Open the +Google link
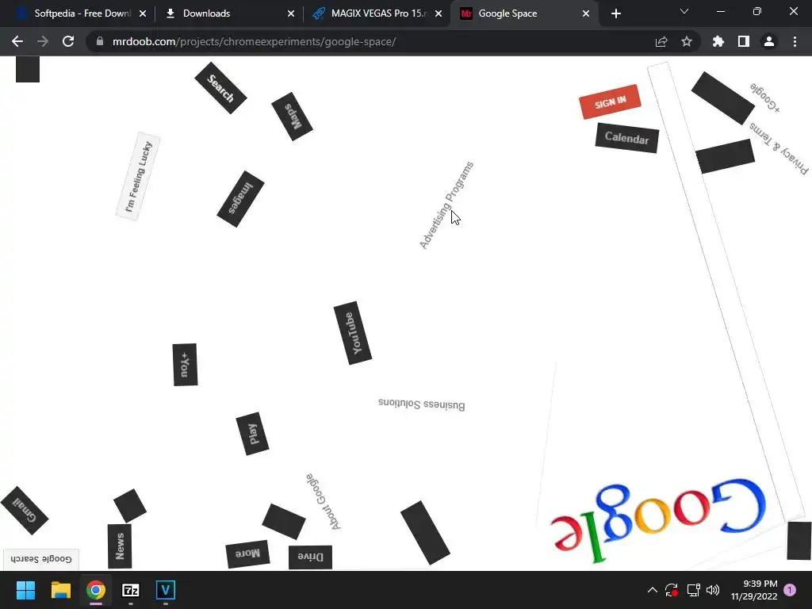 765,97
